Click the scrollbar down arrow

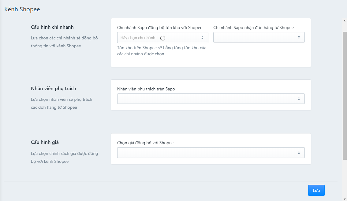pyautogui.click(x=345, y=198)
